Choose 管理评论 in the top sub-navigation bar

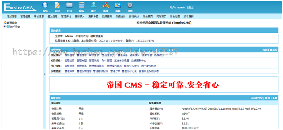(x=66, y=16)
